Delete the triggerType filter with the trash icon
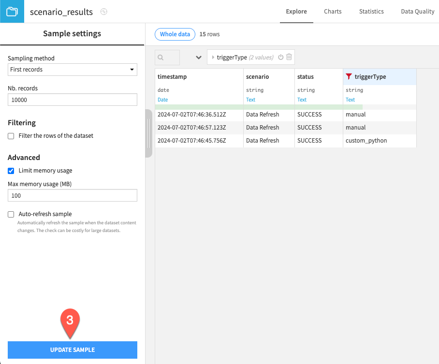Screen dimensions: 439x364 [x=289, y=57]
